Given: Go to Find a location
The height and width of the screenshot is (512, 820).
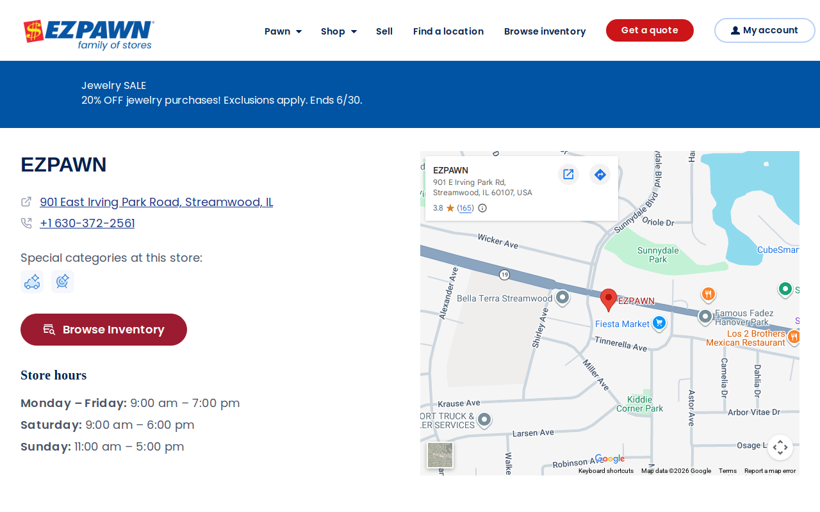Looking at the screenshot, I should pyautogui.click(x=448, y=31).
